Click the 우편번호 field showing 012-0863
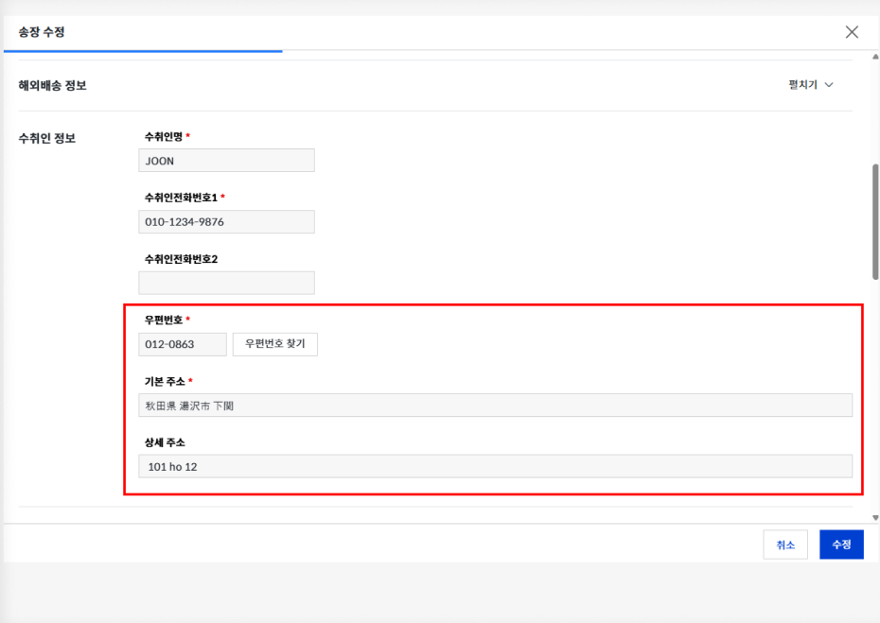Screen dimensions: 880x623 [x=183, y=344]
